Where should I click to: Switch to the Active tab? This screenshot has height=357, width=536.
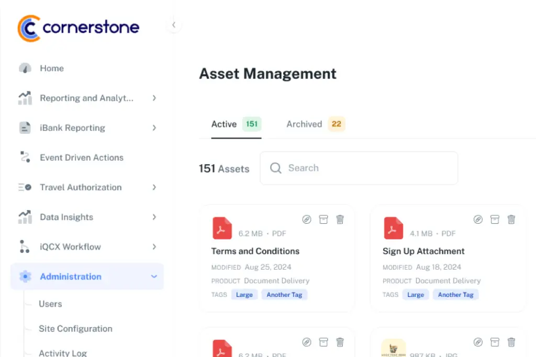pos(236,124)
